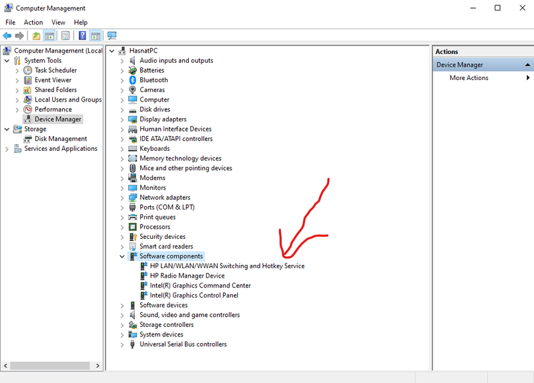Click left pane horizontal scrollbar right arrow
Image resolution: width=534 pixels, height=383 pixels.
point(97,366)
